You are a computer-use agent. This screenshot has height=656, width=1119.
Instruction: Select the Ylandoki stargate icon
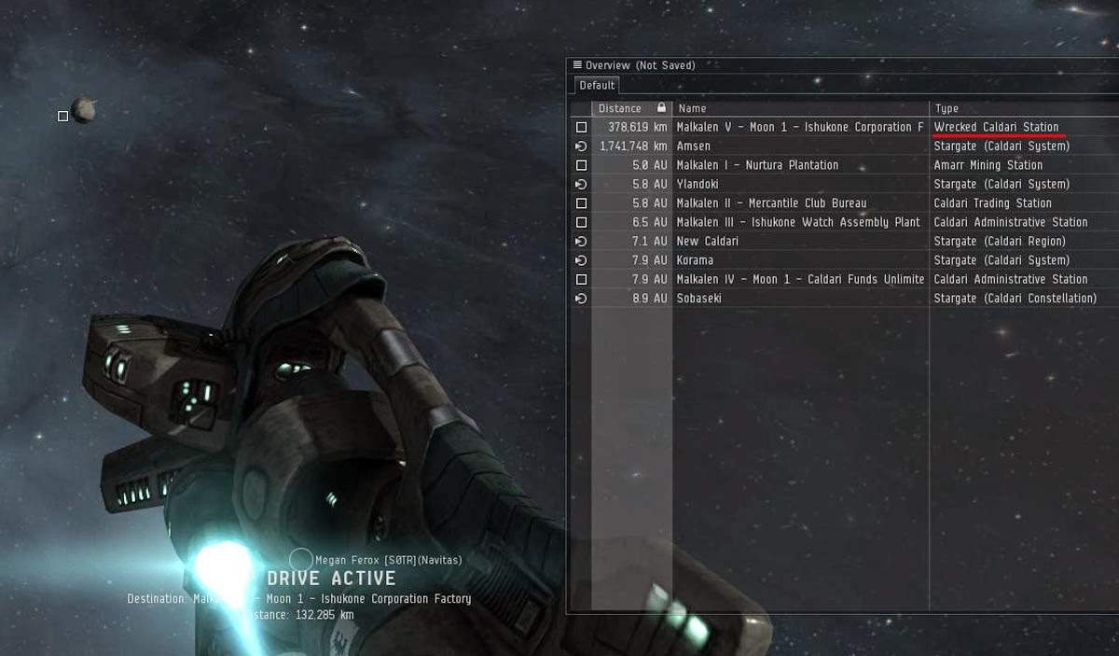(x=581, y=184)
